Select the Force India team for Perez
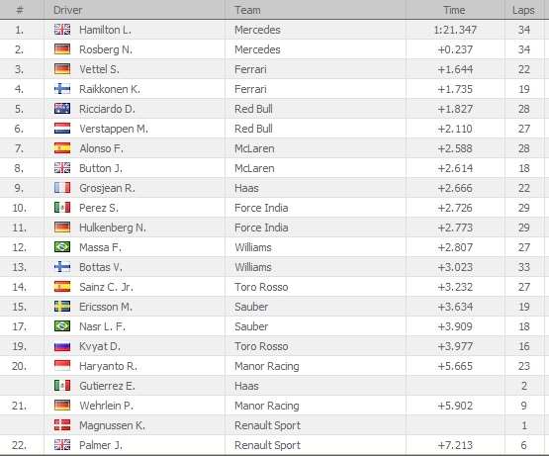The image size is (549, 456). (261, 208)
